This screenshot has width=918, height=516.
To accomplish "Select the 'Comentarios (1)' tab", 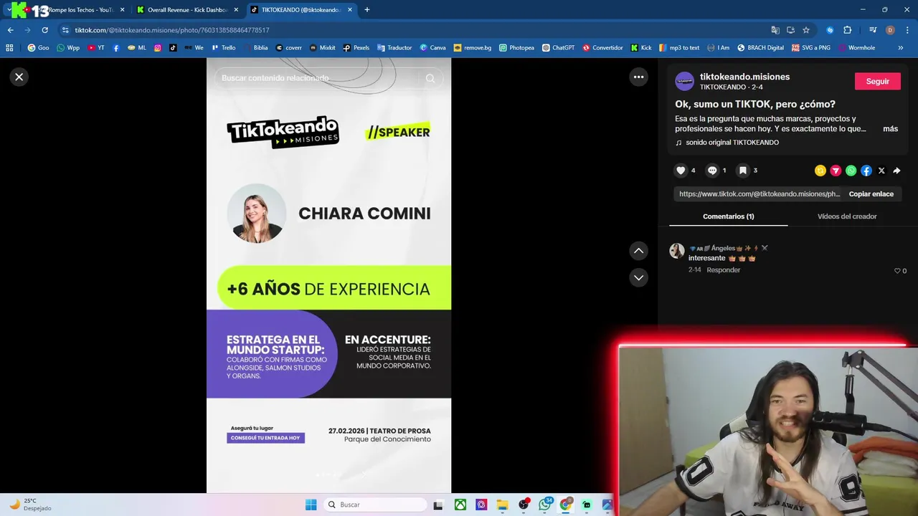I will tap(728, 216).
